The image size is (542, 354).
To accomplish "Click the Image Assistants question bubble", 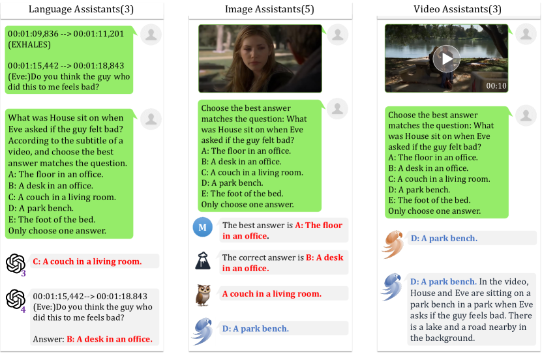I will tap(260, 156).
